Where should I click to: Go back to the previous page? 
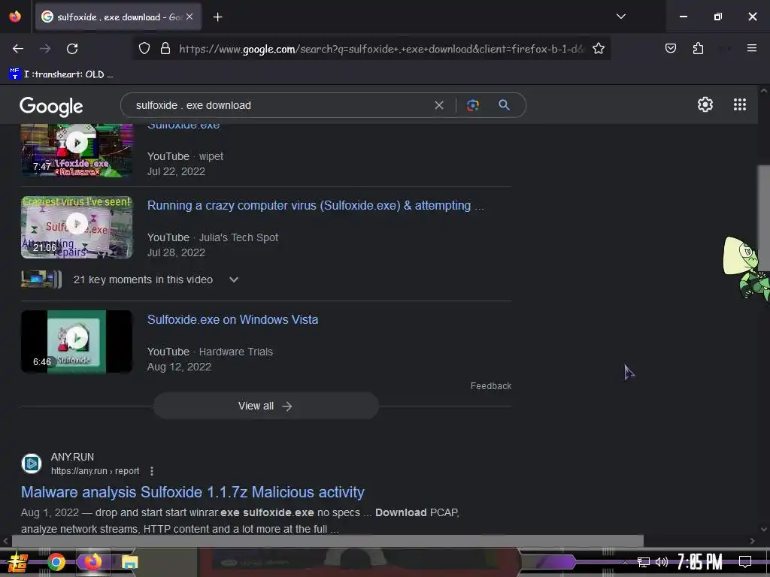point(18,49)
